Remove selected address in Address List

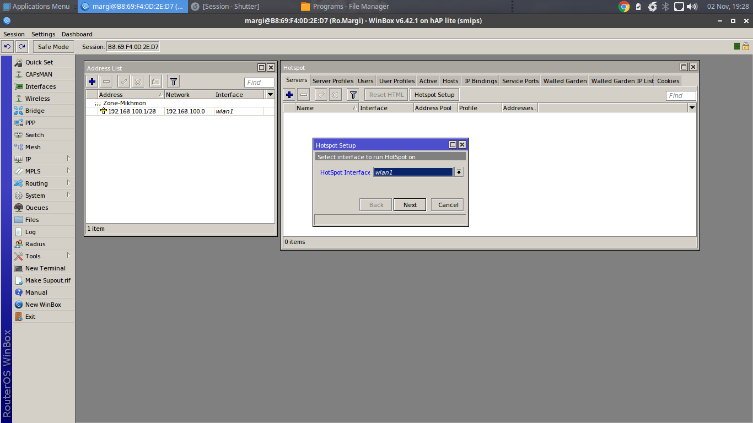tap(106, 82)
